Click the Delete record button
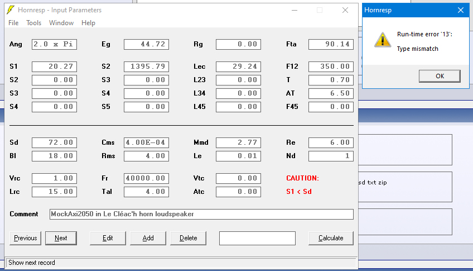Screen dimensions: 473x271 (188, 238)
